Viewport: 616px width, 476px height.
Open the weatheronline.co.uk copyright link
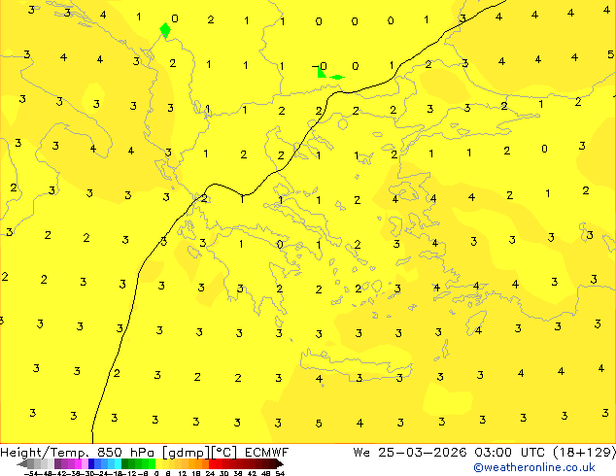(x=534, y=467)
